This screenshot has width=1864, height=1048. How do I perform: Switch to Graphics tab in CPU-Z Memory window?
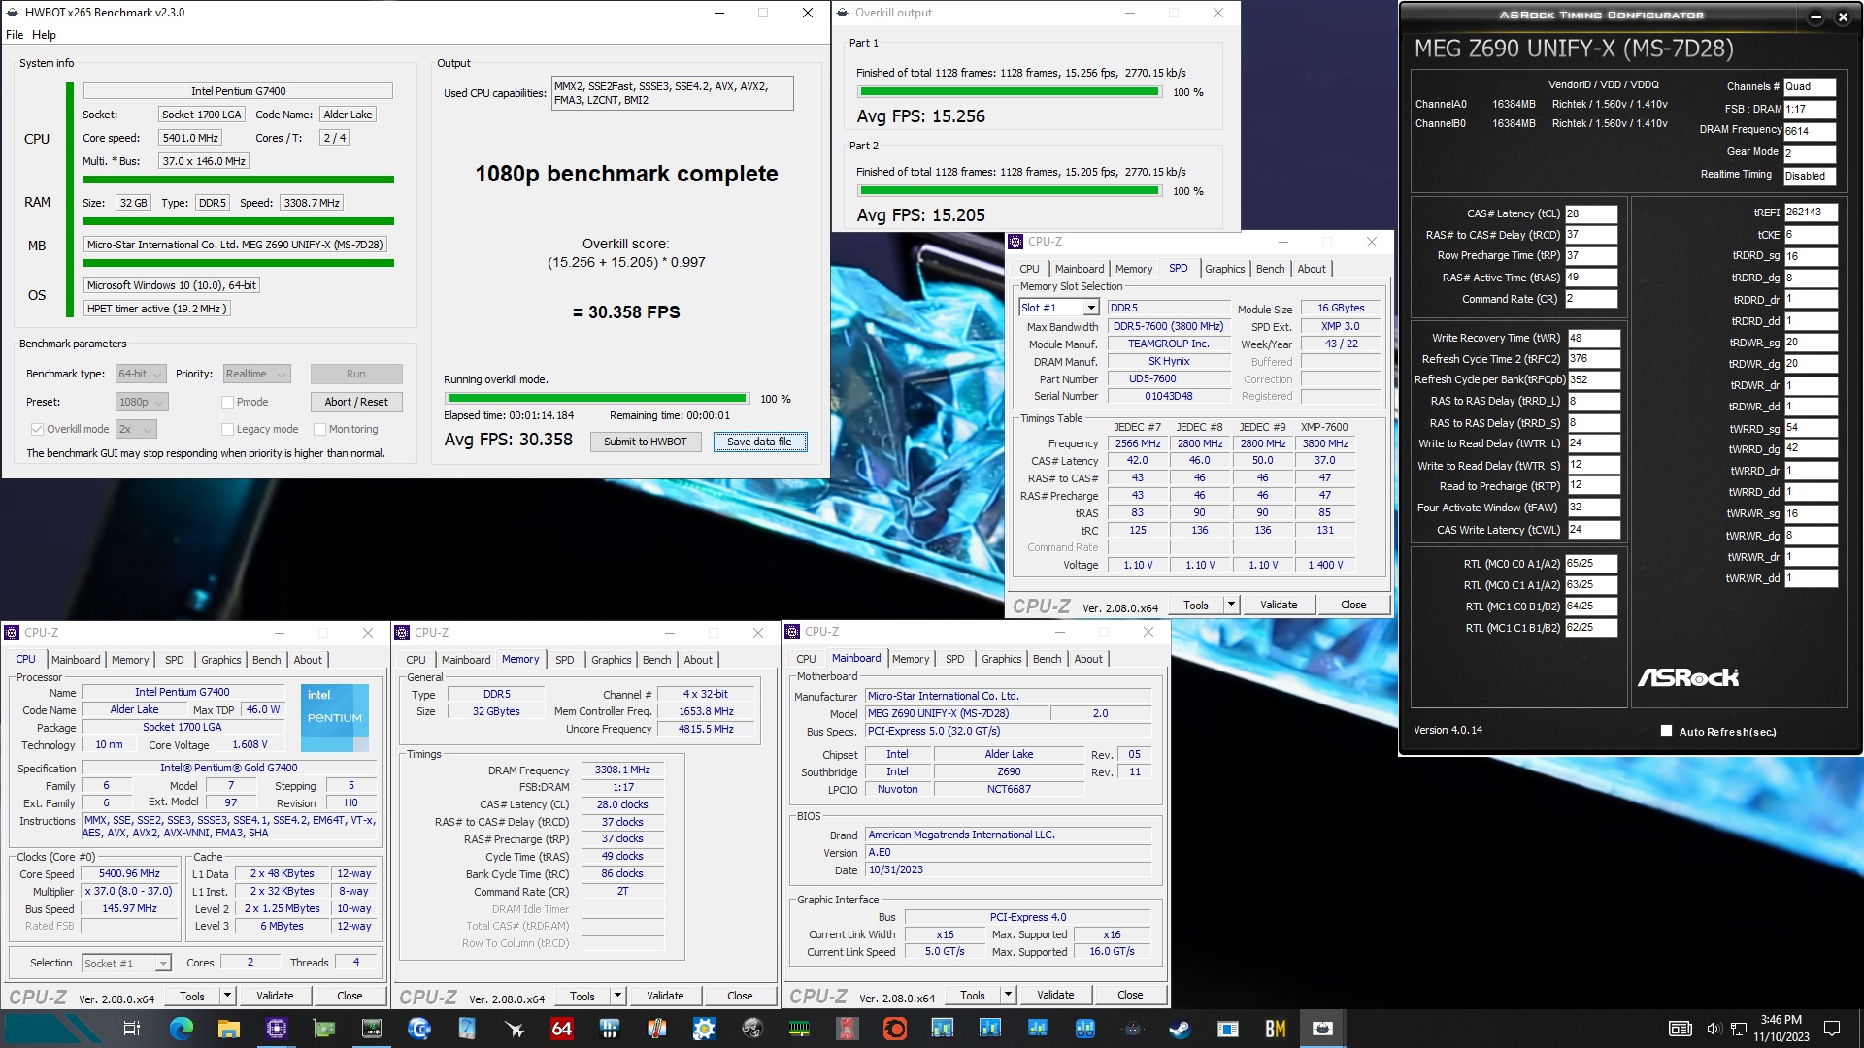(611, 660)
